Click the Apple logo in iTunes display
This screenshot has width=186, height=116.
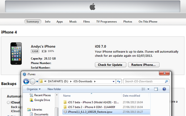point(92,7)
